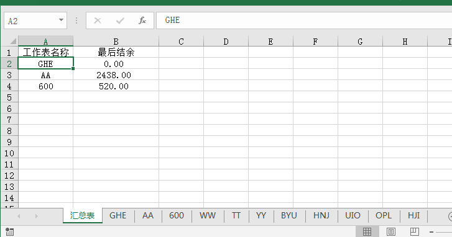This screenshot has height=237, width=452.
Task: Switch to Normal view icon in status bar
Action: coord(367,231)
